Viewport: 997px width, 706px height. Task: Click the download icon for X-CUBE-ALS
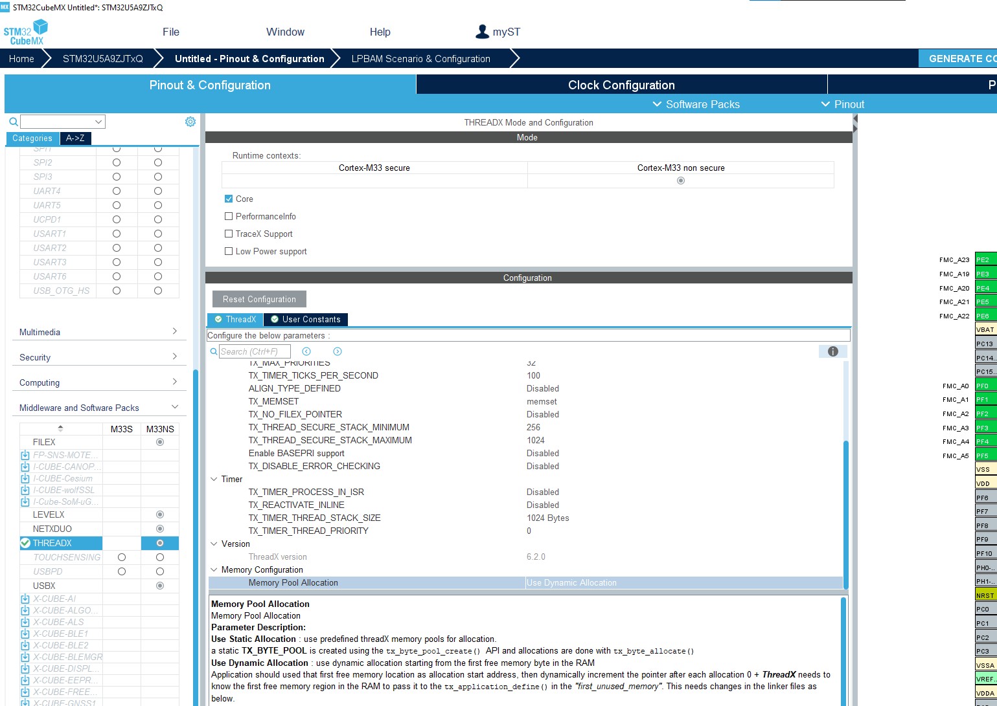click(x=25, y=622)
